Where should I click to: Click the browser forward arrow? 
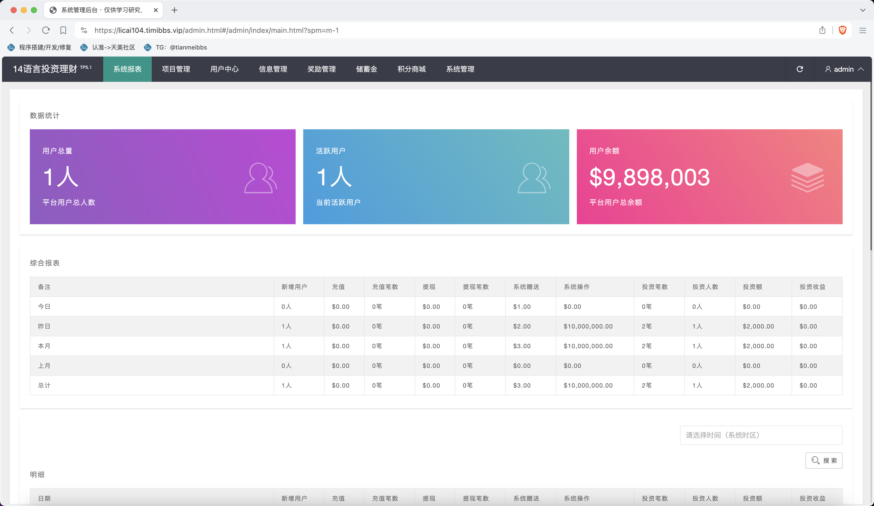point(29,31)
